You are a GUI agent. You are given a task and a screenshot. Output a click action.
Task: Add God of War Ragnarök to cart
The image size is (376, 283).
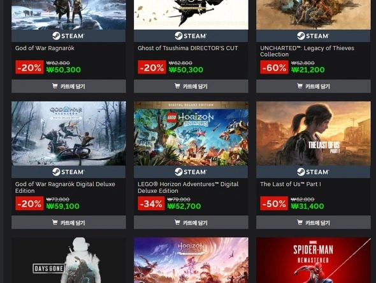click(x=69, y=86)
